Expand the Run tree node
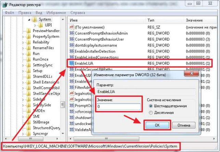Image resolution: width=220 pixels, height=152 pixels. pos(23,54)
